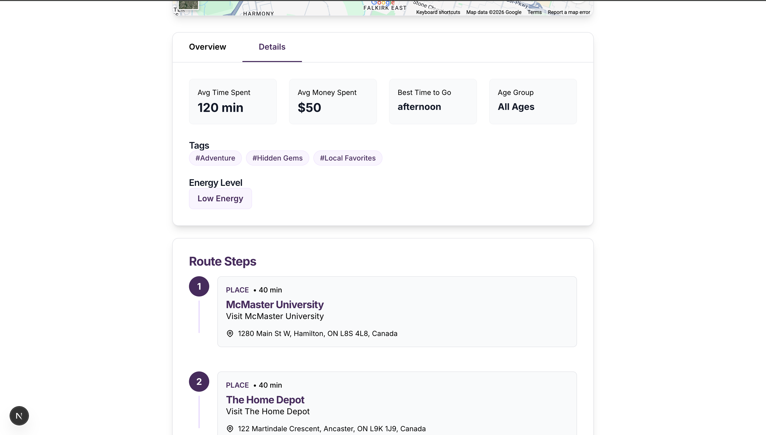Viewport: 766px width, 435px height.
Task: Click the Next.js dev tools badge
Action: 19,416
